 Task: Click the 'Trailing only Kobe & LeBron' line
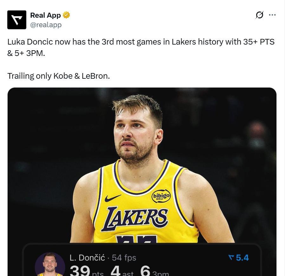[x=59, y=76]
